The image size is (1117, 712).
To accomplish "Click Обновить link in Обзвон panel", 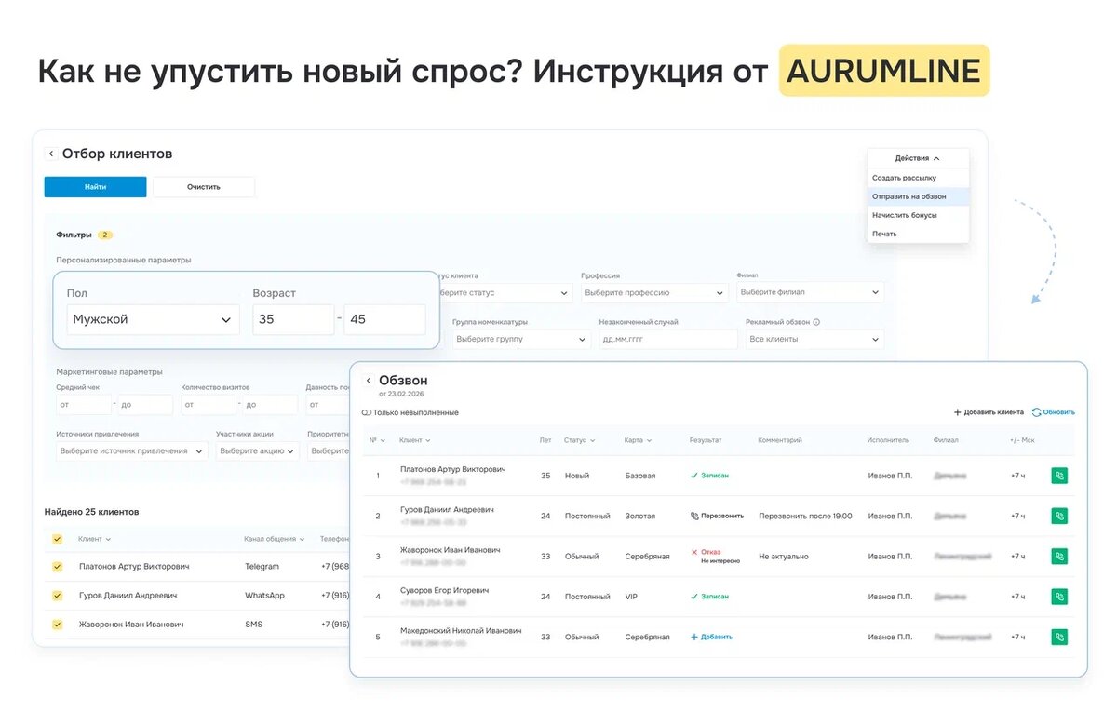I will [1053, 412].
